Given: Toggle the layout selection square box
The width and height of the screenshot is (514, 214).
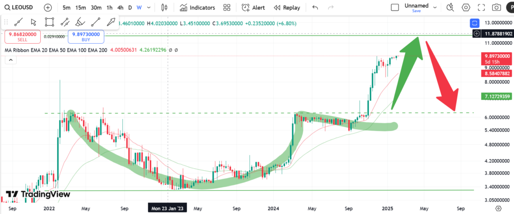Looking at the screenshot, I should coord(395,8).
